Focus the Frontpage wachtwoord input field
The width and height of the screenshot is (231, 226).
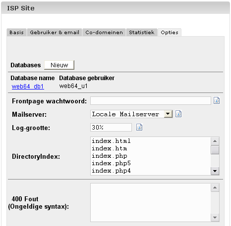coord(151,100)
